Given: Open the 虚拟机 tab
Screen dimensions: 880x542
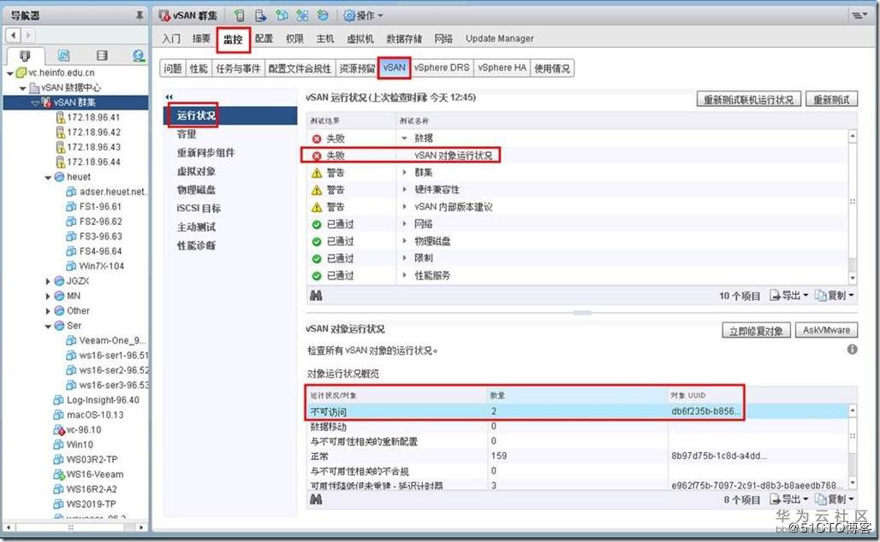Looking at the screenshot, I should (360, 38).
